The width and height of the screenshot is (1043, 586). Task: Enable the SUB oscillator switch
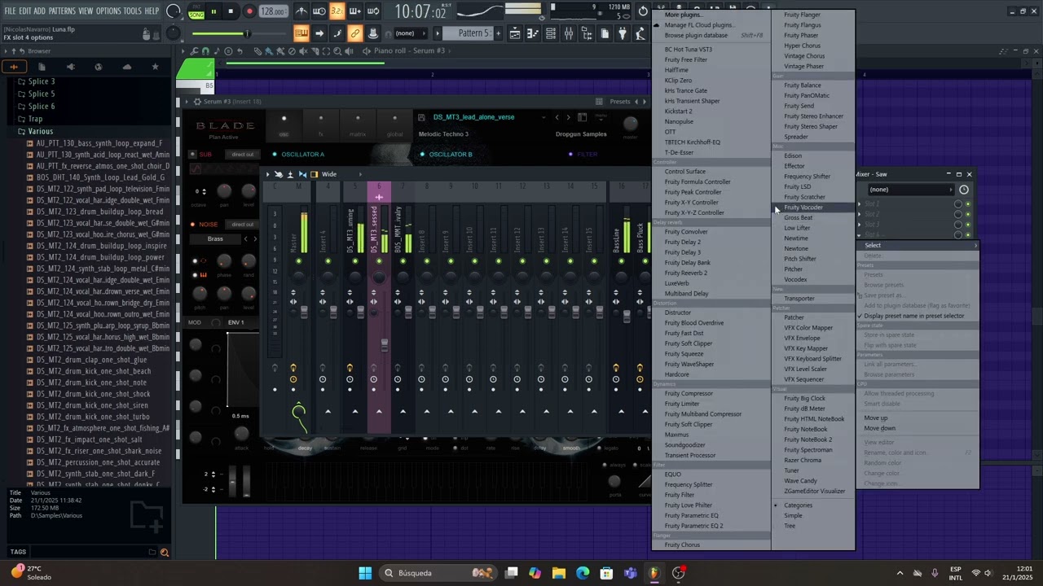193,154
